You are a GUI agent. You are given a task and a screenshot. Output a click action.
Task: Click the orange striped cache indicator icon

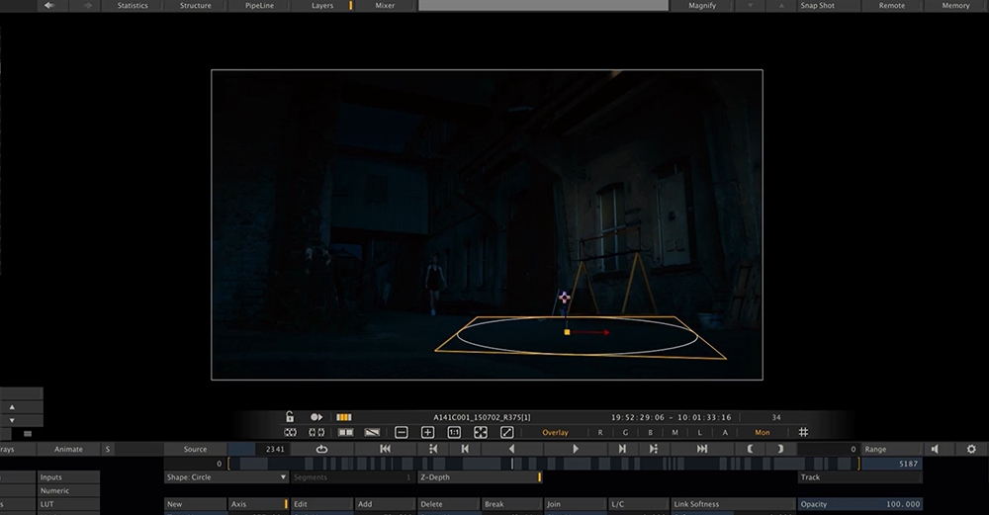coord(344,417)
